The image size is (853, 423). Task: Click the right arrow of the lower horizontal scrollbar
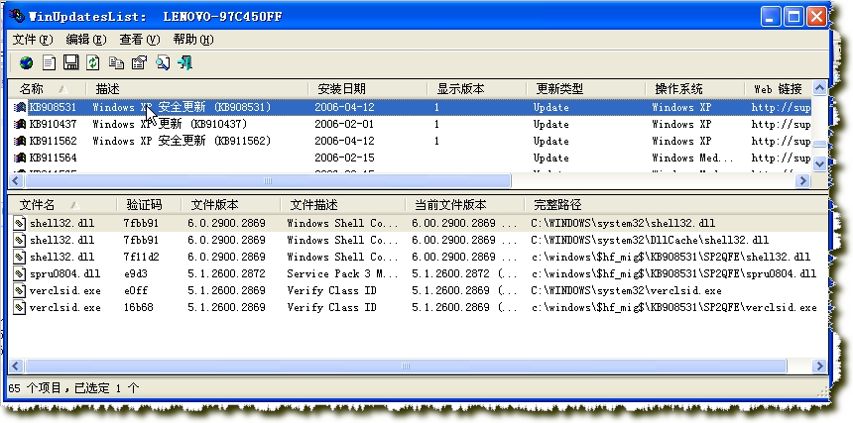819,366
